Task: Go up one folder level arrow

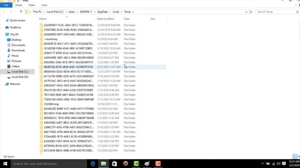Action: pyautogui.click(x=21, y=12)
